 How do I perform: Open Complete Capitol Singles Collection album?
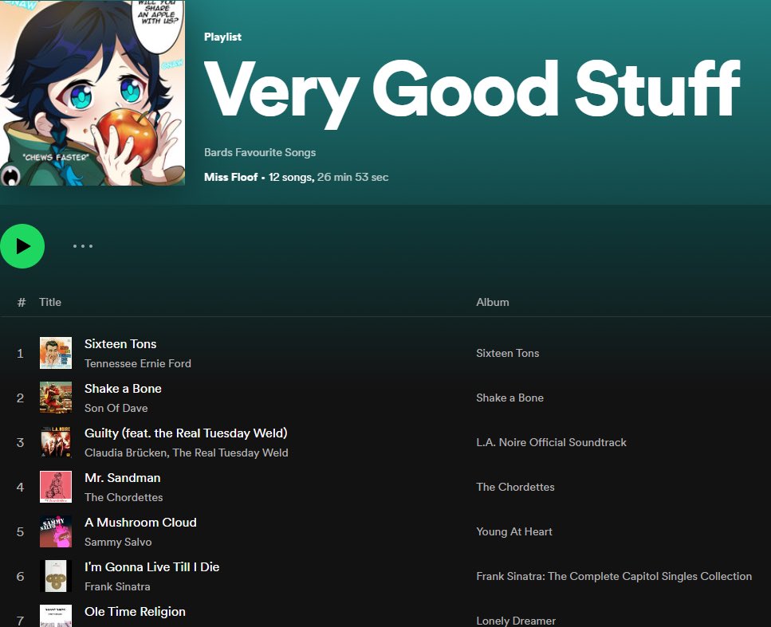tap(614, 577)
